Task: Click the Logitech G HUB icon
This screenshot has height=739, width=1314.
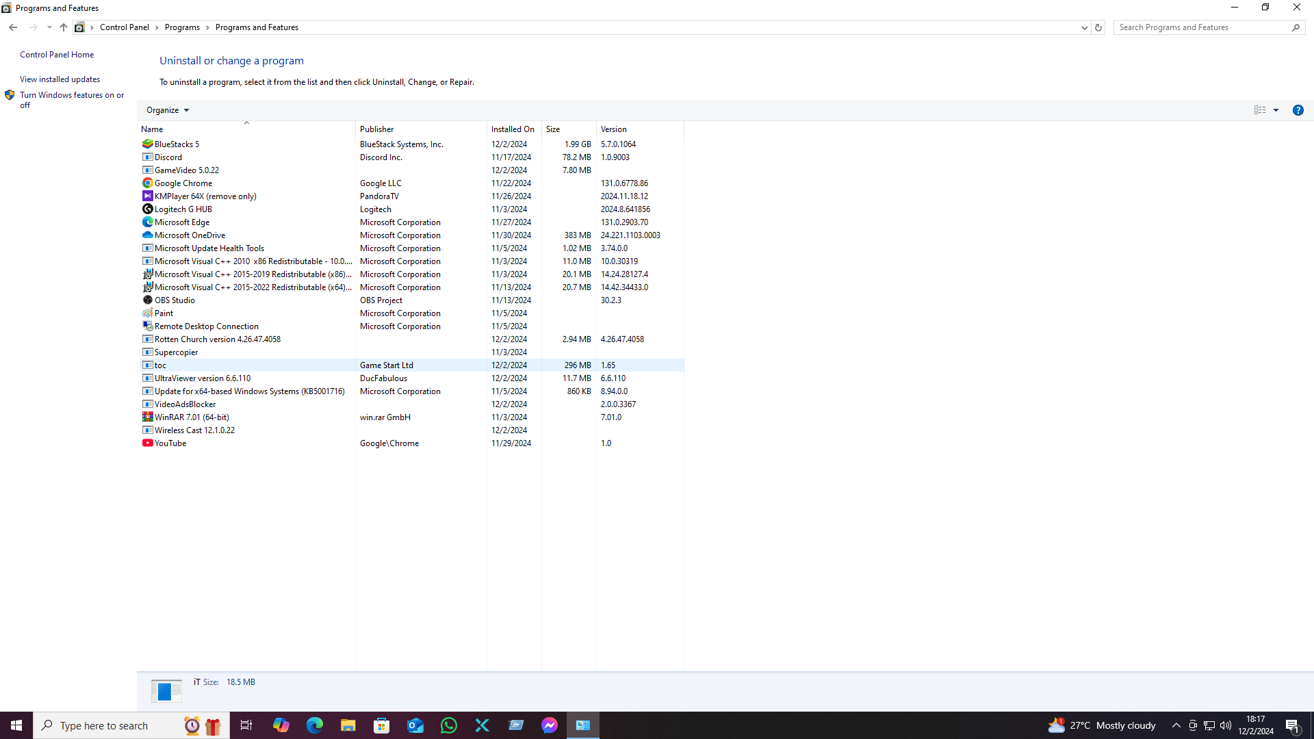Action: [x=147, y=209]
